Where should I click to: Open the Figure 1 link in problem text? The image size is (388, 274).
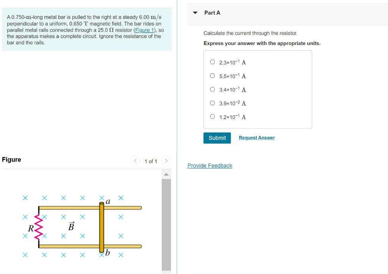pyautogui.click(x=144, y=30)
